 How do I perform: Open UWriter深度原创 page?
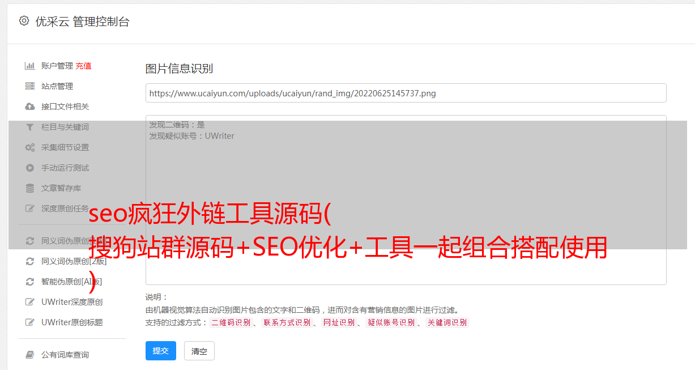[x=72, y=302]
